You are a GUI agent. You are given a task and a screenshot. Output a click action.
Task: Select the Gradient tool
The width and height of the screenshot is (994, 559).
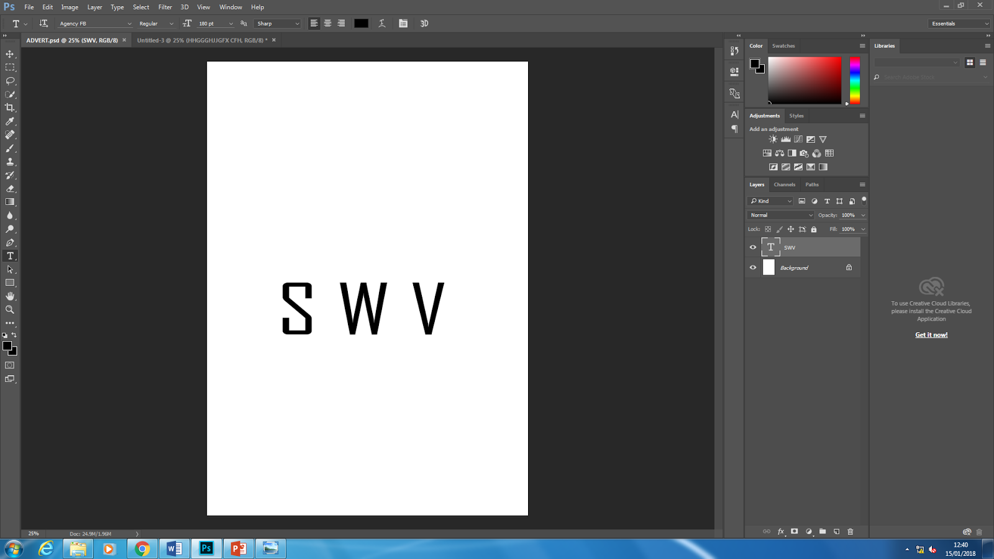(10, 202)
